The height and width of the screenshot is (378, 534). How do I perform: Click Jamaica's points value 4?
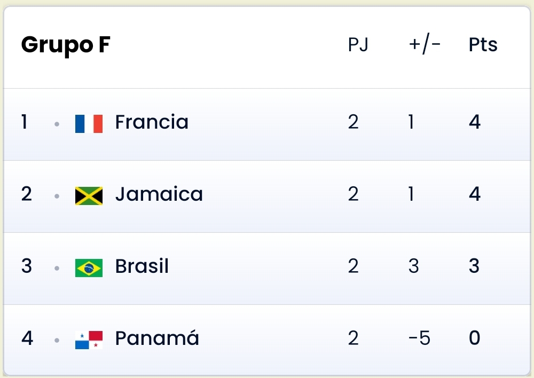(475, 194)
